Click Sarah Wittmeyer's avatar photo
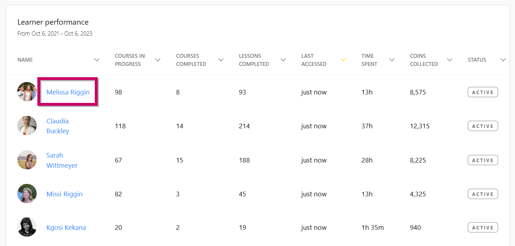Viewport: 515px width, 246px height. [27, 160]
